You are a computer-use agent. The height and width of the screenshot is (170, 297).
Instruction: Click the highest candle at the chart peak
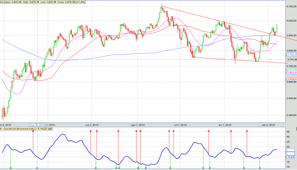click(161, 8)
